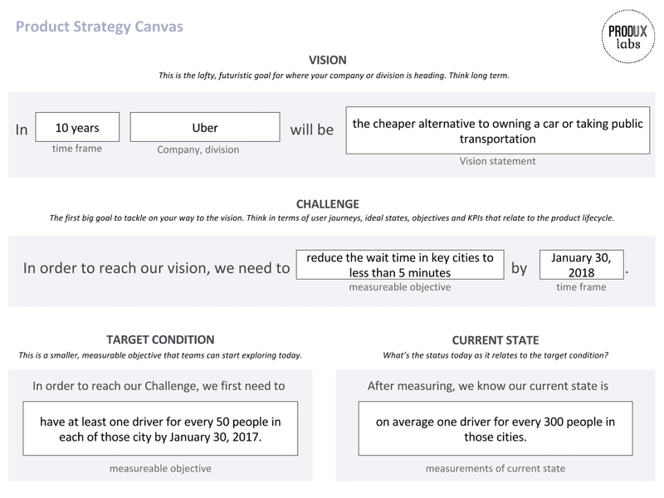
Task: Click the VISION section heading
Action: pos(327,60)
